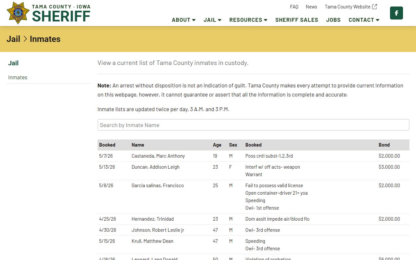Click age 19 in Castaneda's row
This screenshot has height=260, width=416.
tap(215, 156)
